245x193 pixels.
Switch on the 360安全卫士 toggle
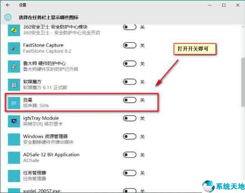130,27
